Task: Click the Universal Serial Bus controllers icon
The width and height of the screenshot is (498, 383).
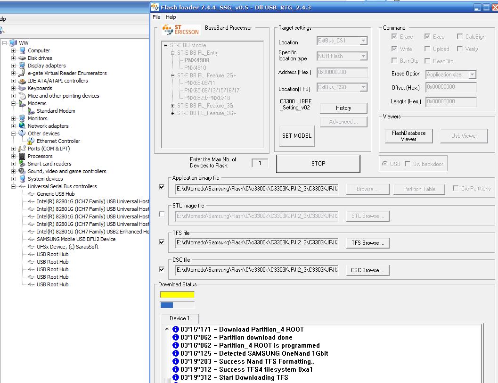Action: pyautogui.click(x=22, y=186)
